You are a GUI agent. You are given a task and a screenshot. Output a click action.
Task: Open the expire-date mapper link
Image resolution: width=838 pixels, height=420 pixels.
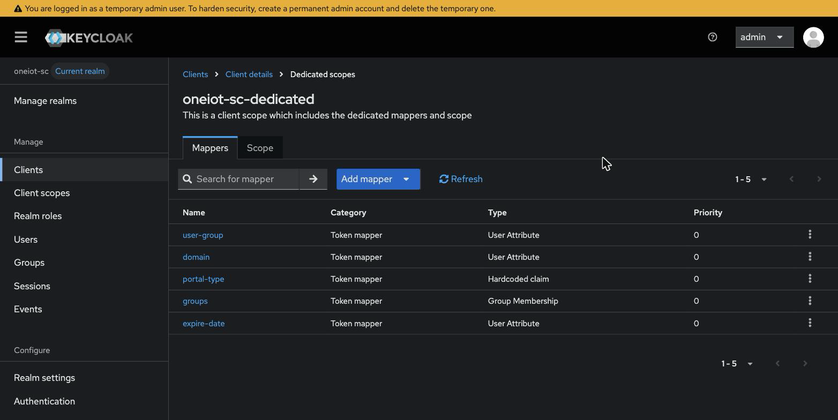[204, 323]
